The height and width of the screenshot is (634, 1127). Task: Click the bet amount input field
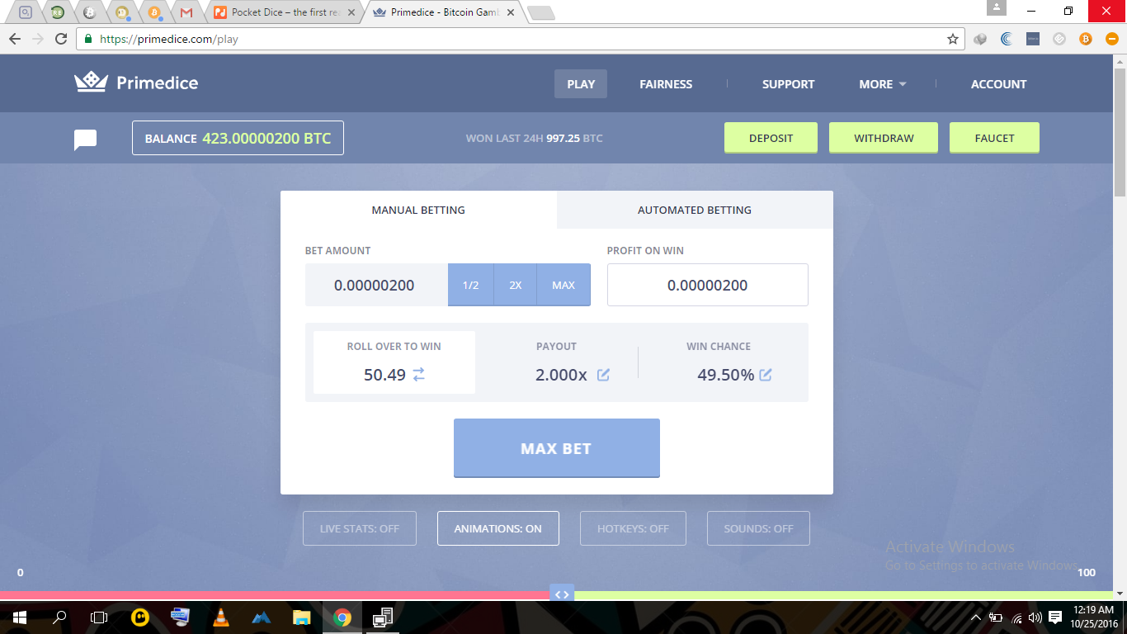point(376,285)
